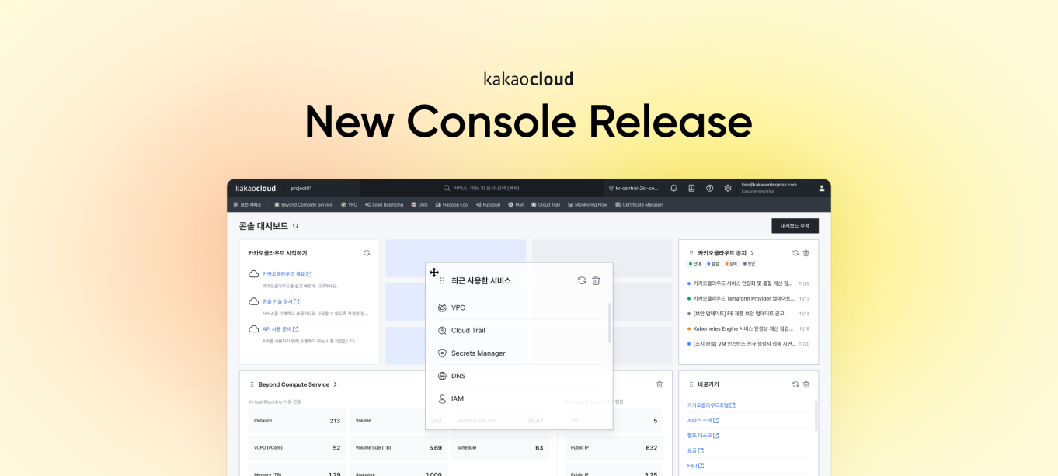Open the API 사용 준비 link
The height and width of the screenshot is (476, 1058).
280,329
